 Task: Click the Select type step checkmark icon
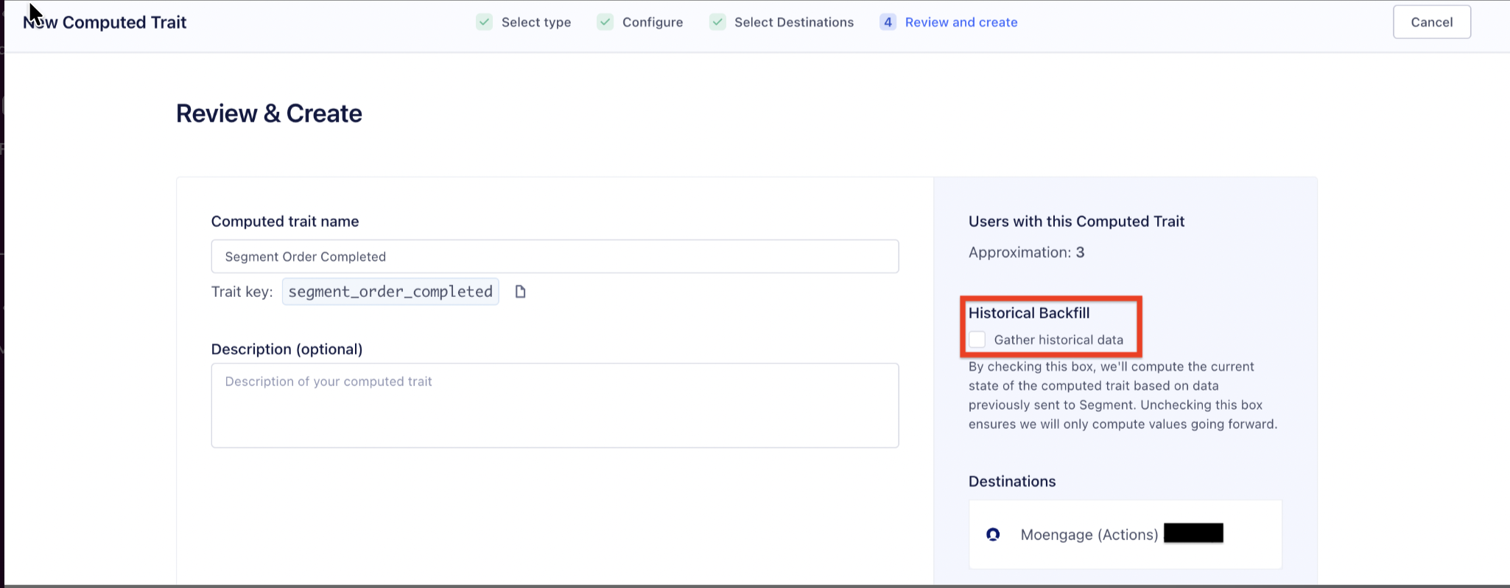pos(484,22)
